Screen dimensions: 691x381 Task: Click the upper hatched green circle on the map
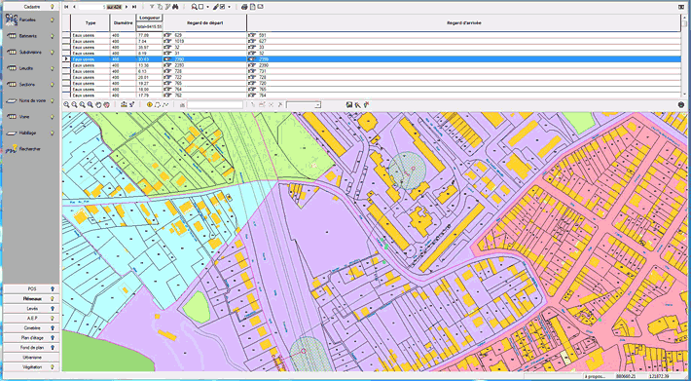[x=408, y=171]
